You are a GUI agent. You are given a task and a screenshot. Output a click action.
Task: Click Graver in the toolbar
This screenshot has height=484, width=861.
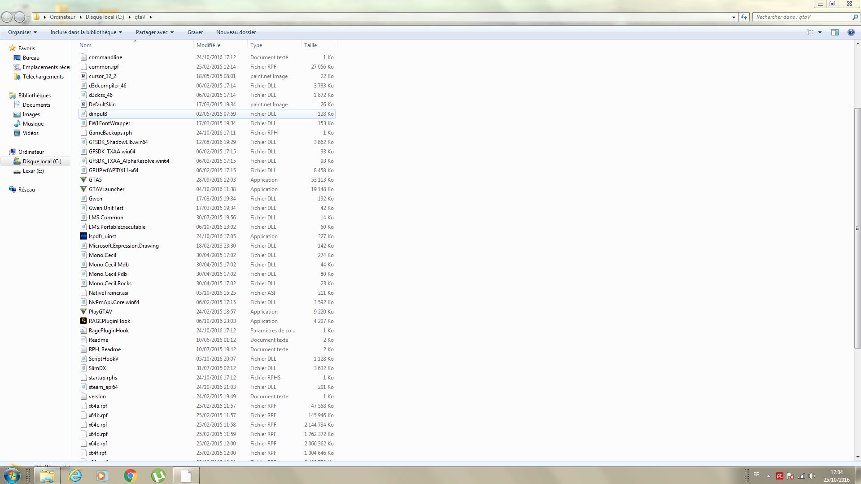195,32
